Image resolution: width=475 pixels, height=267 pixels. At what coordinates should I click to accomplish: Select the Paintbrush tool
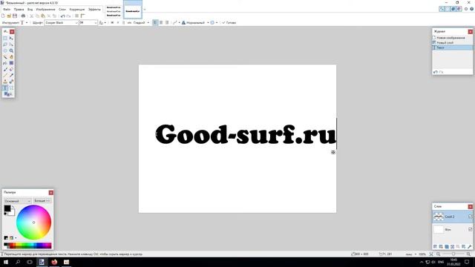[5, 69]
